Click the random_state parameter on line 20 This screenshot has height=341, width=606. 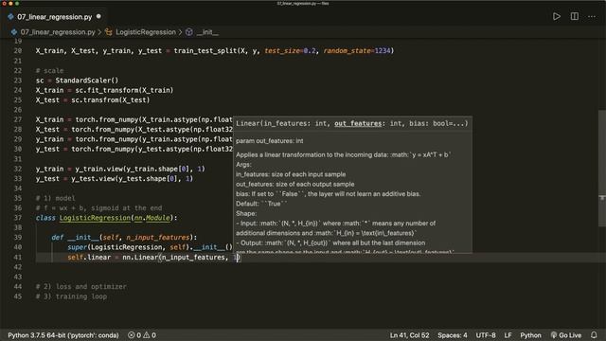pos(348,50)
